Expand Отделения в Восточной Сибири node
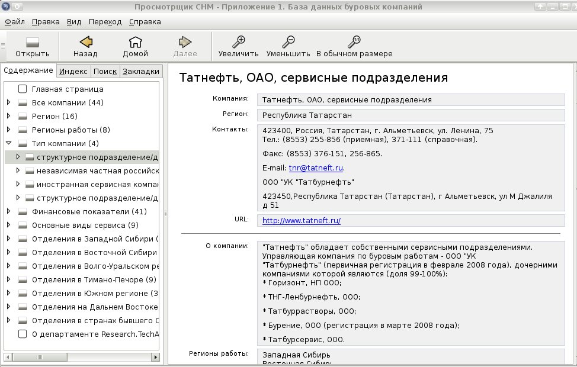 (x=8, y=252)
